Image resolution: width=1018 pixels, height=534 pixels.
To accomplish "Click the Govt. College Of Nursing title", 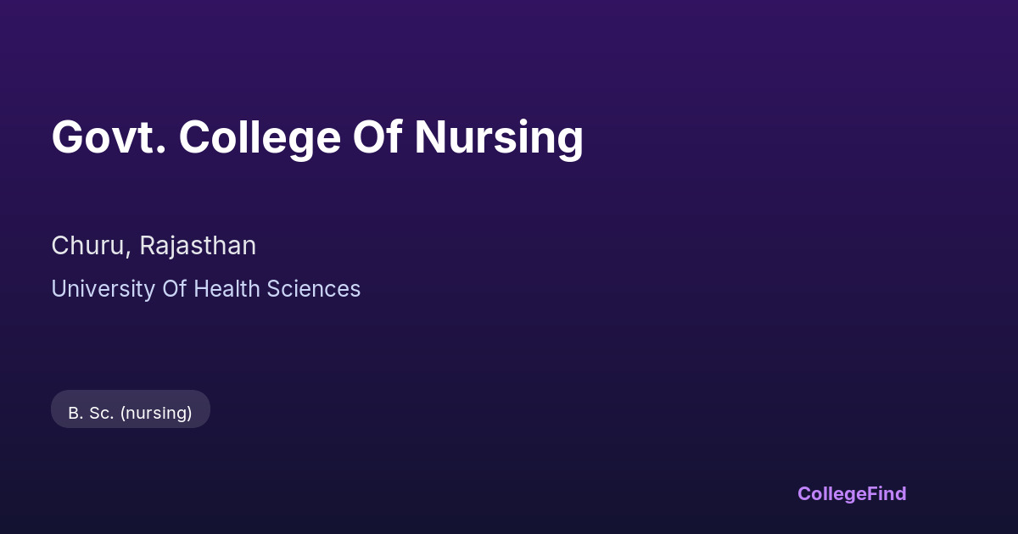I will coord(317,137).
